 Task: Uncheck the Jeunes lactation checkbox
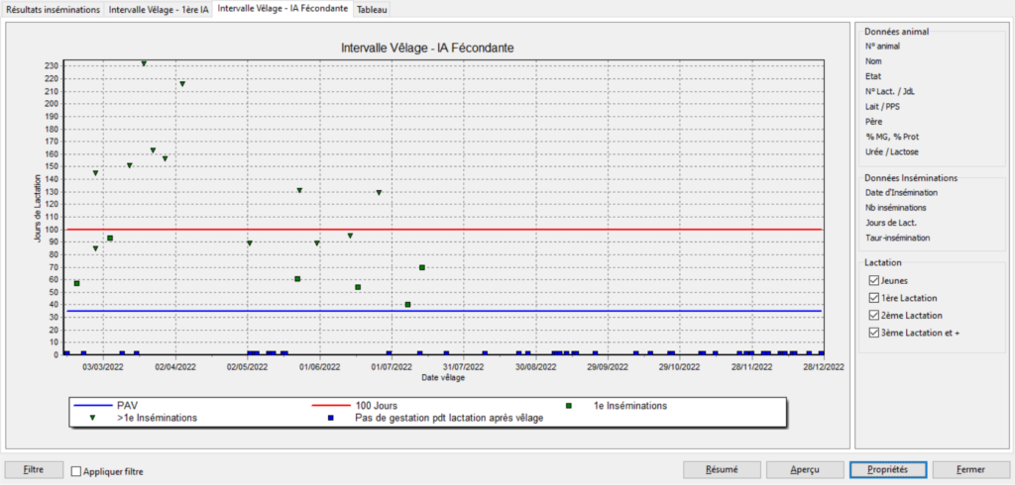pyautogui.click(x=873, y=281)
